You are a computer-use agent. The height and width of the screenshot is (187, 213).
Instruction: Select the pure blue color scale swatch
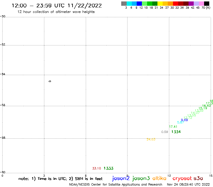(x=139, y=3)
